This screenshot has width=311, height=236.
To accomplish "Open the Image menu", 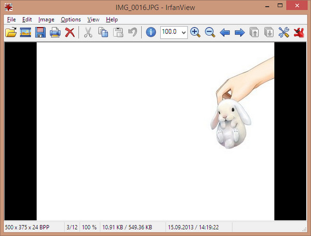I will click(46, 20).
